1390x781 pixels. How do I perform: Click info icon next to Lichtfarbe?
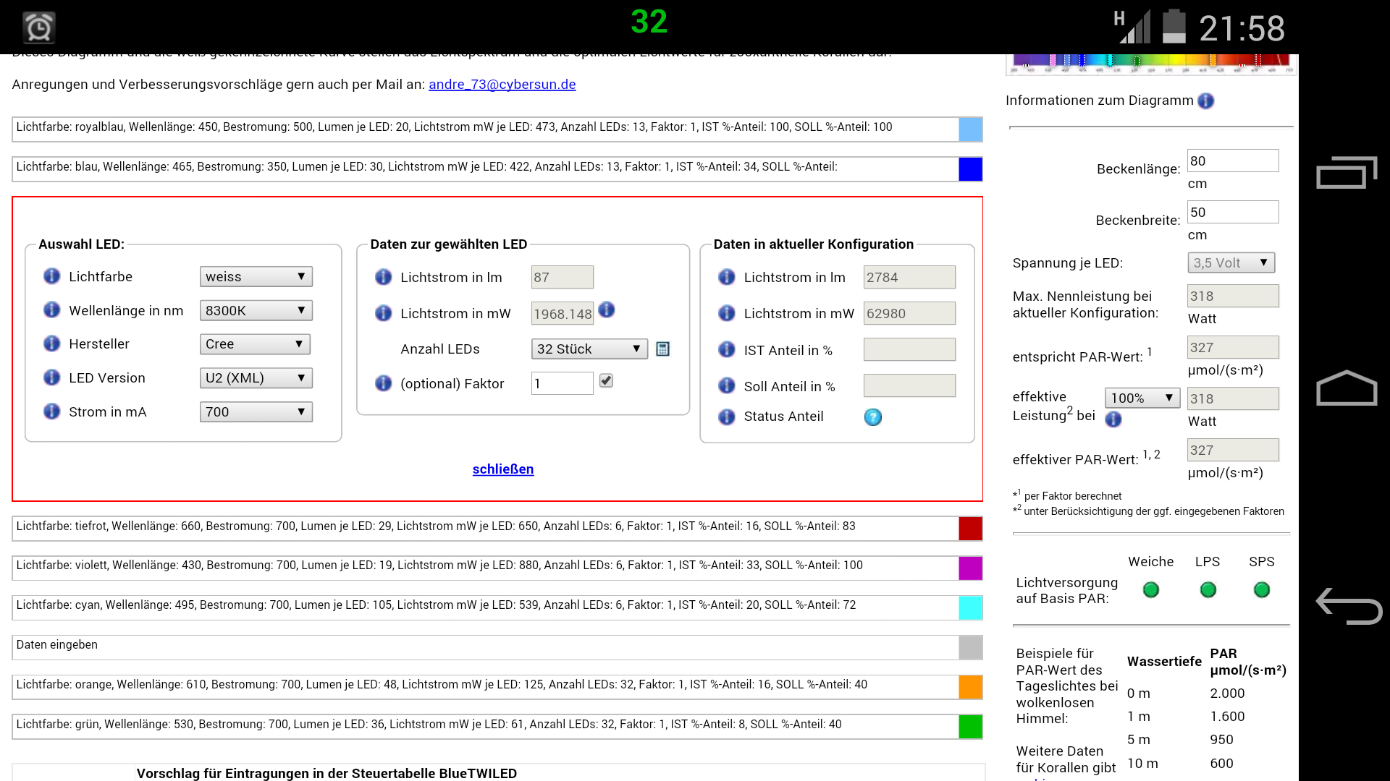[51, 276]
